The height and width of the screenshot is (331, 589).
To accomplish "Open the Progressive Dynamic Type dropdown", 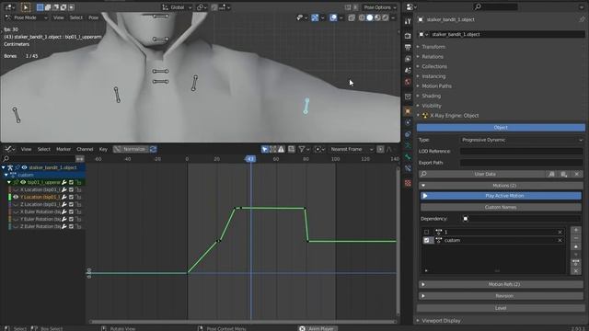I will 522,140.
